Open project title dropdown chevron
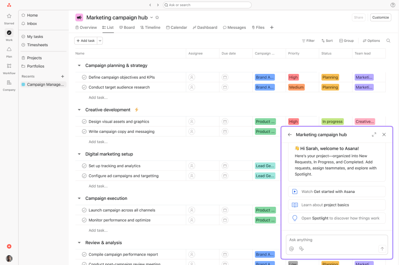 coord(152,17)
